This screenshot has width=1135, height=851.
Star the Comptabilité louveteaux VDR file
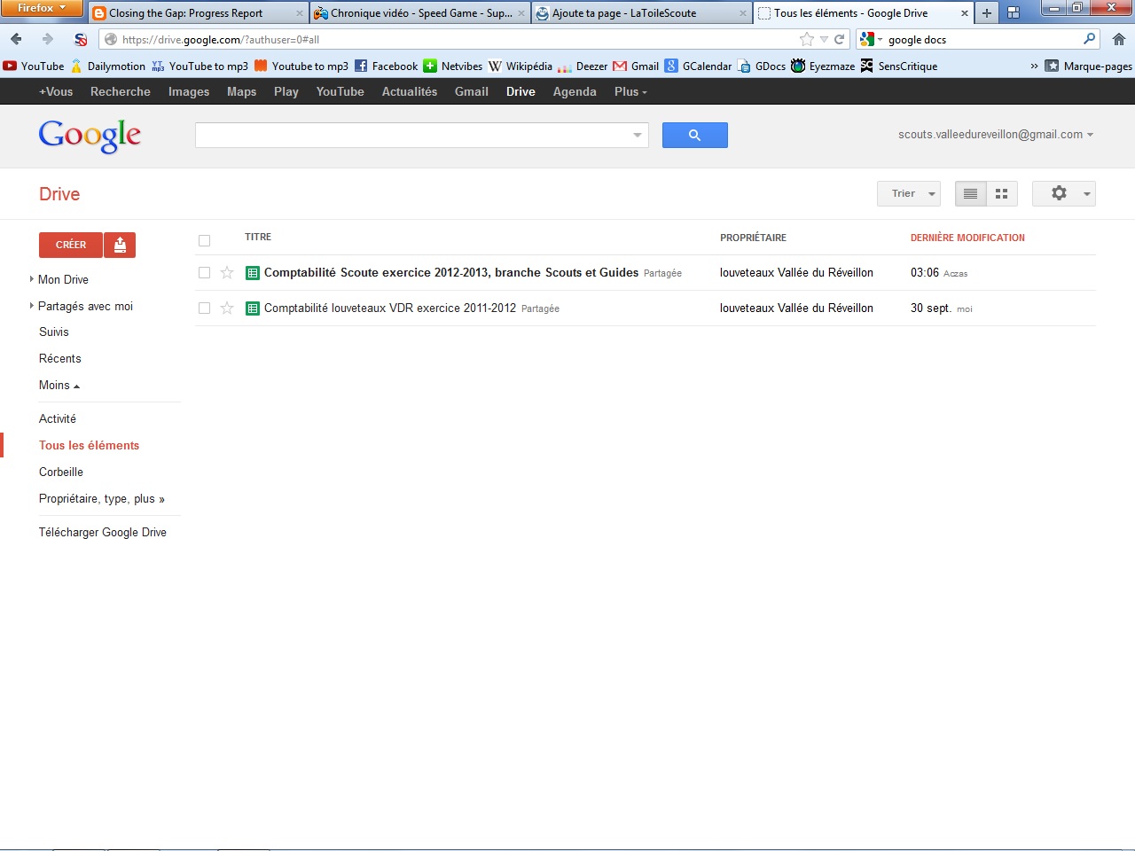(x=227, y=308)
